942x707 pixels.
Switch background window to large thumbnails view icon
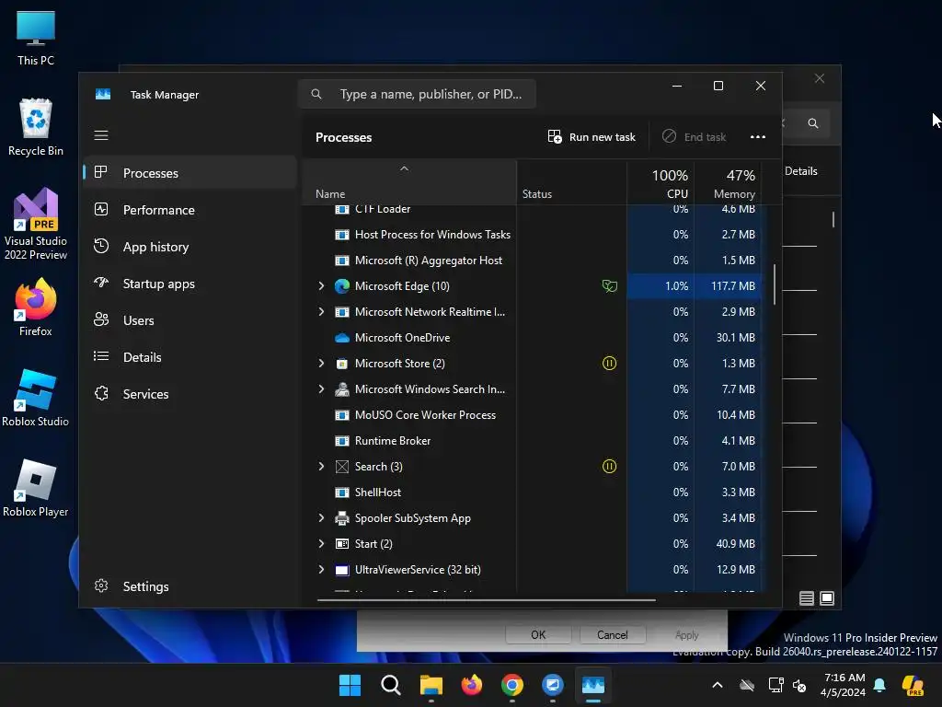(x=827, y=598)
